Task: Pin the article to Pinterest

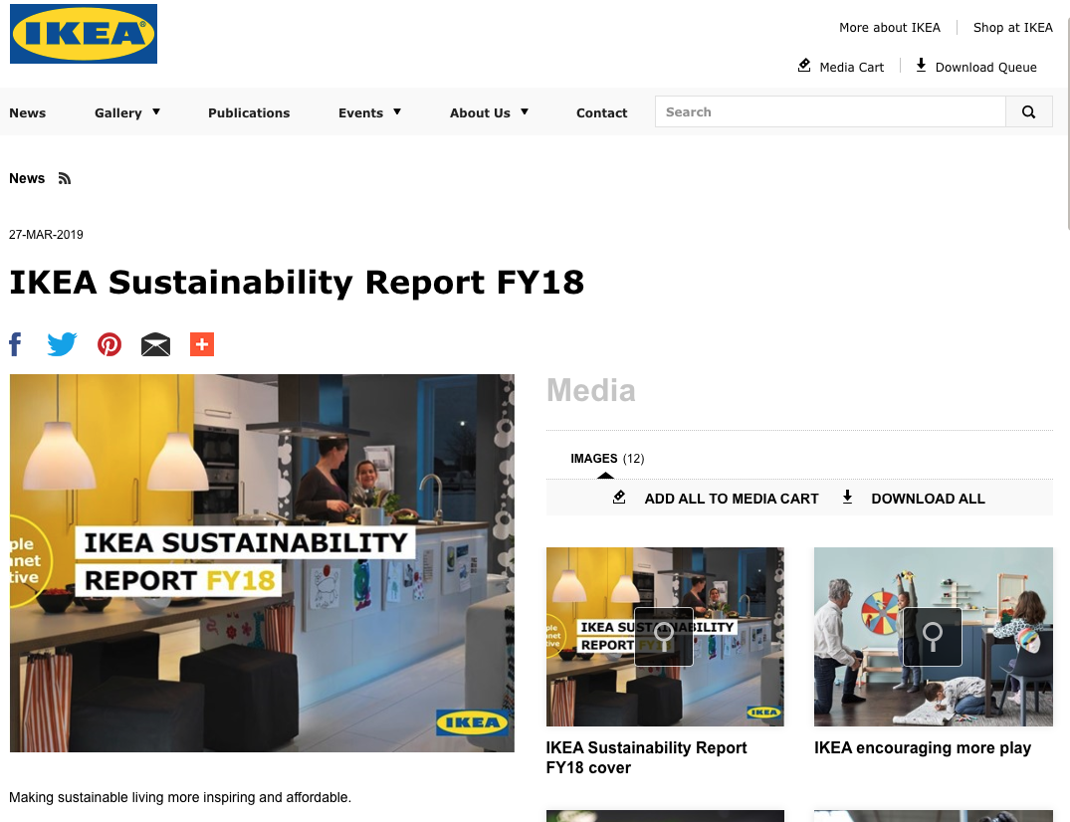Action: coord(108,343)
